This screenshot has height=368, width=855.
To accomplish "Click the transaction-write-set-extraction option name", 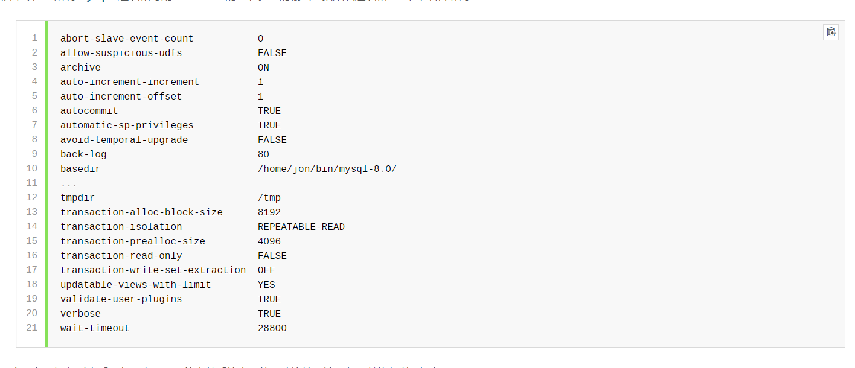I will (153, 270).
